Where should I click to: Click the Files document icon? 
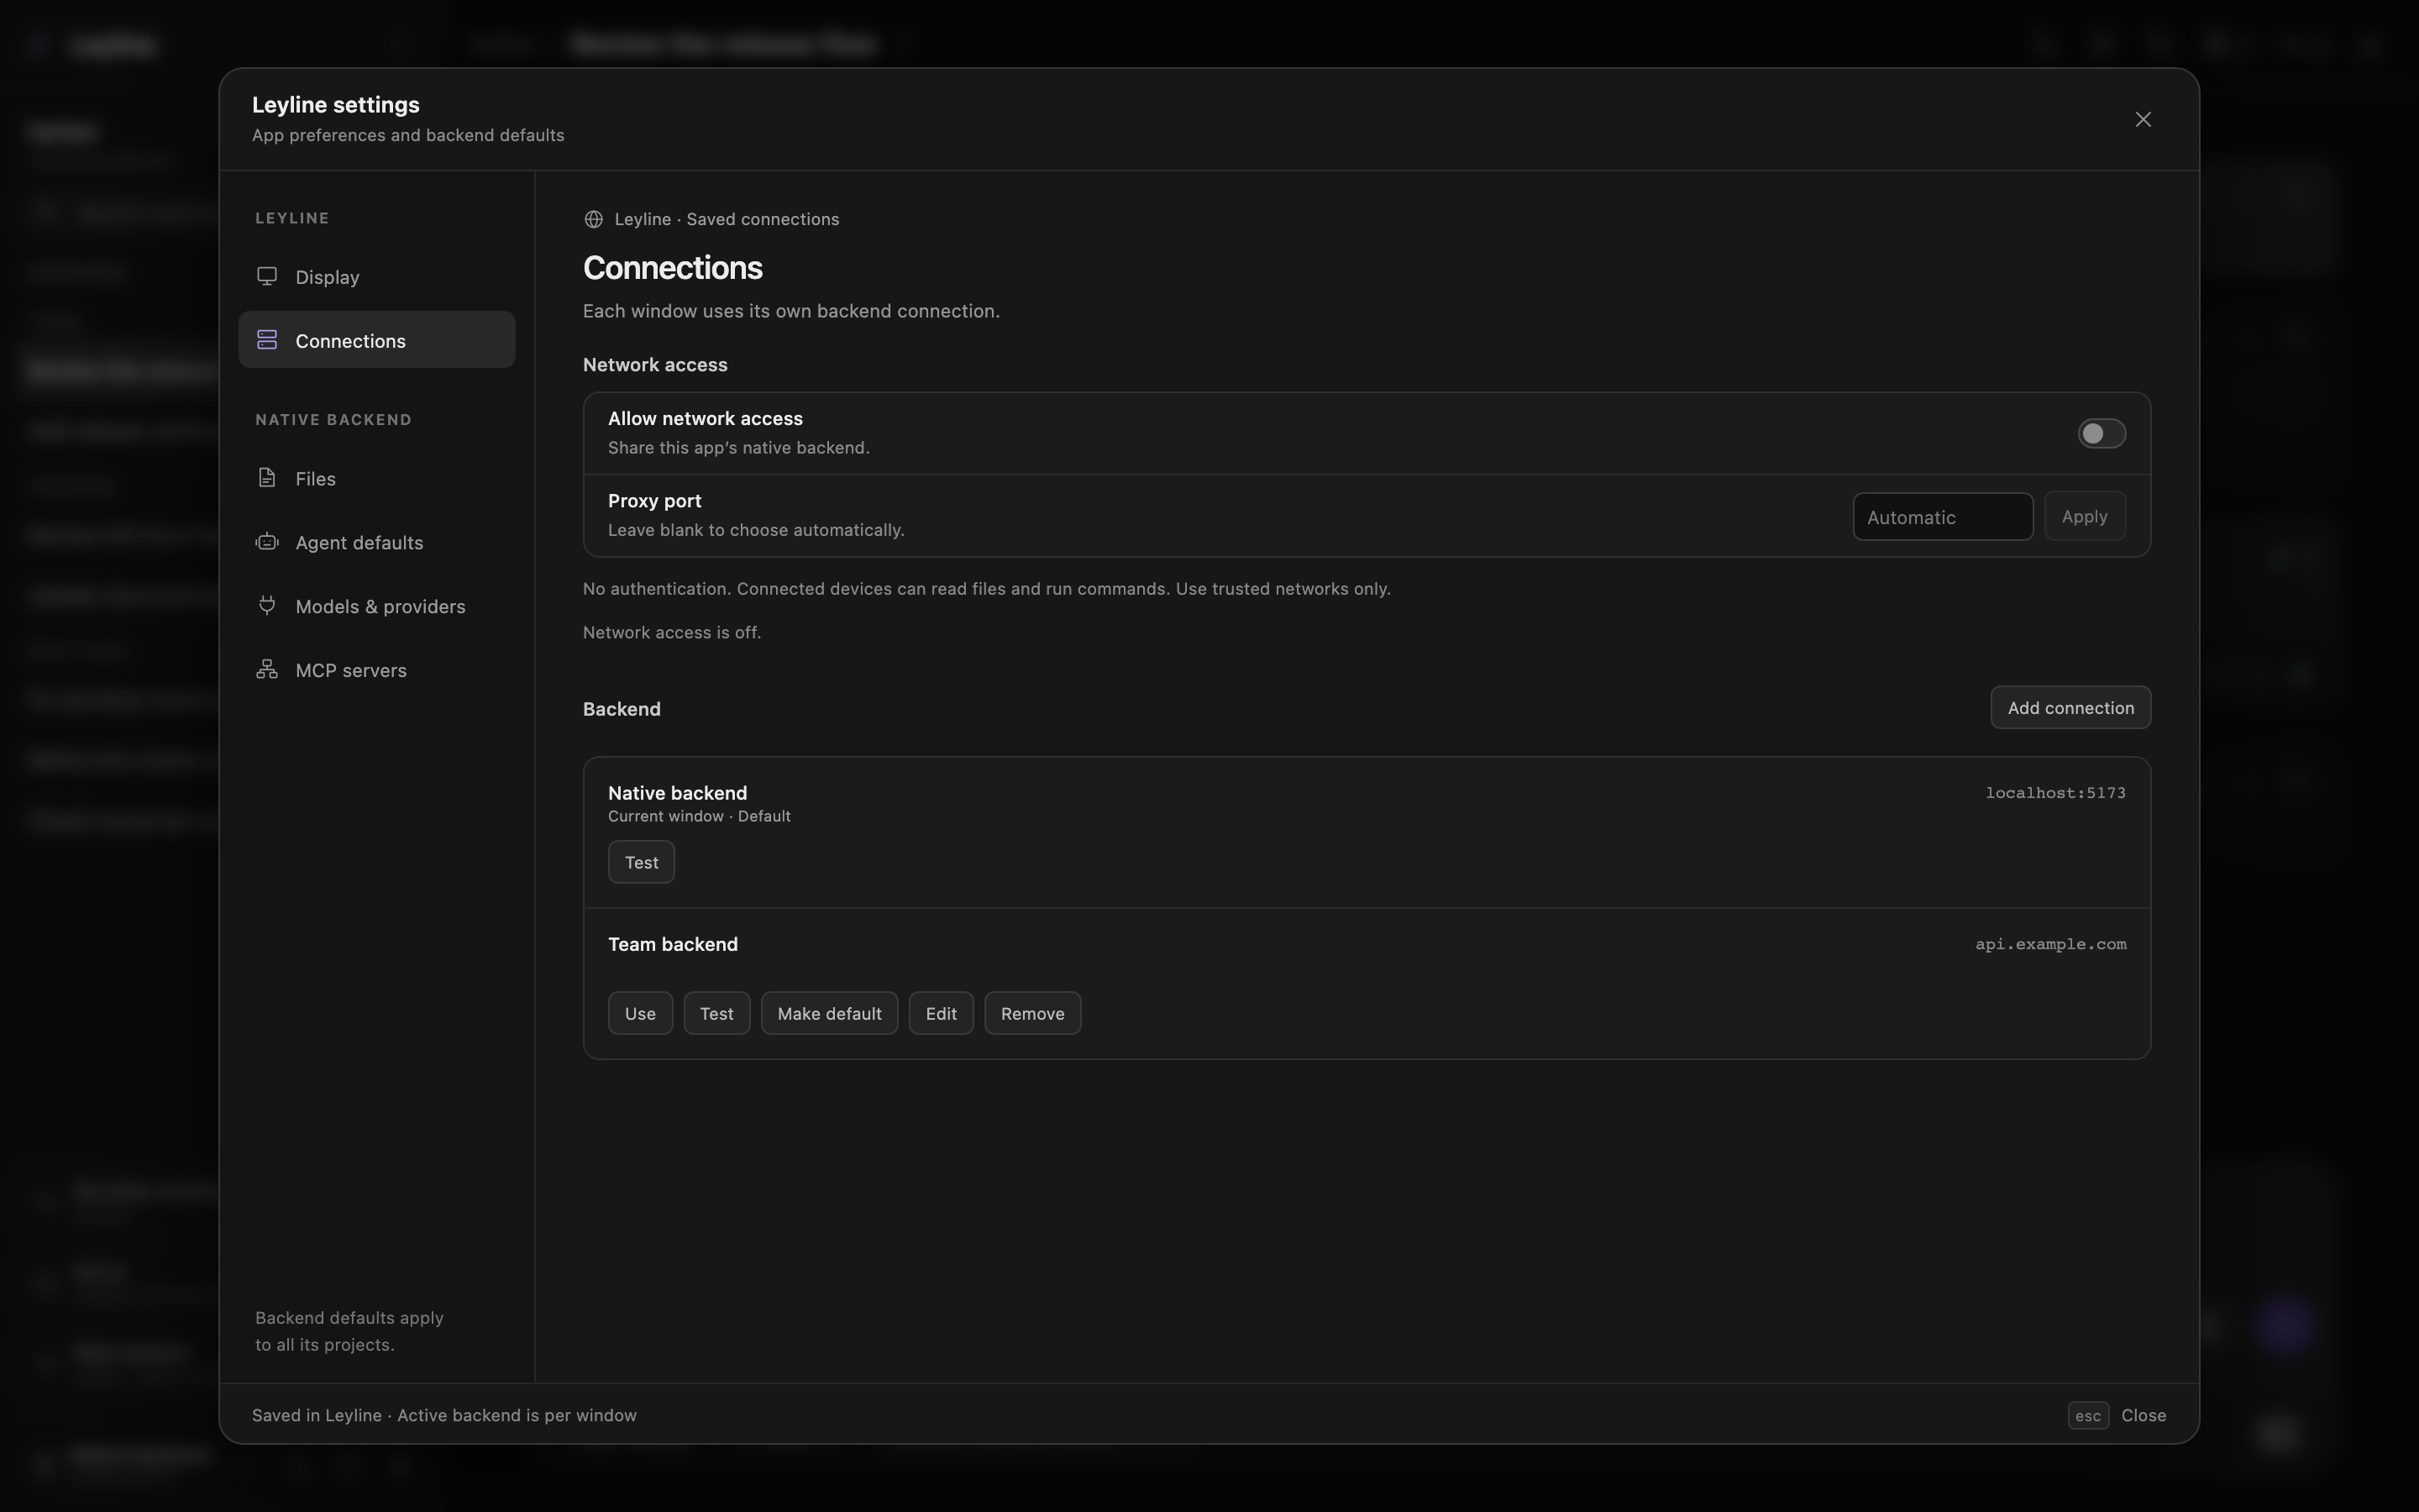tap(267, 478)
